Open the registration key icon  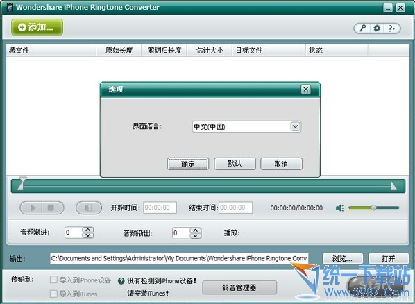click(x=362, y=28)
